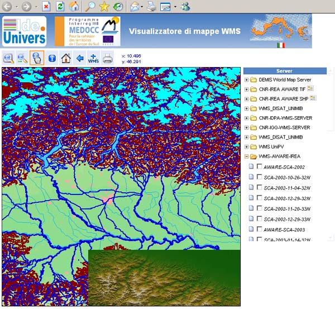
Task: Reset map with home extent icon
Action: 66,58
